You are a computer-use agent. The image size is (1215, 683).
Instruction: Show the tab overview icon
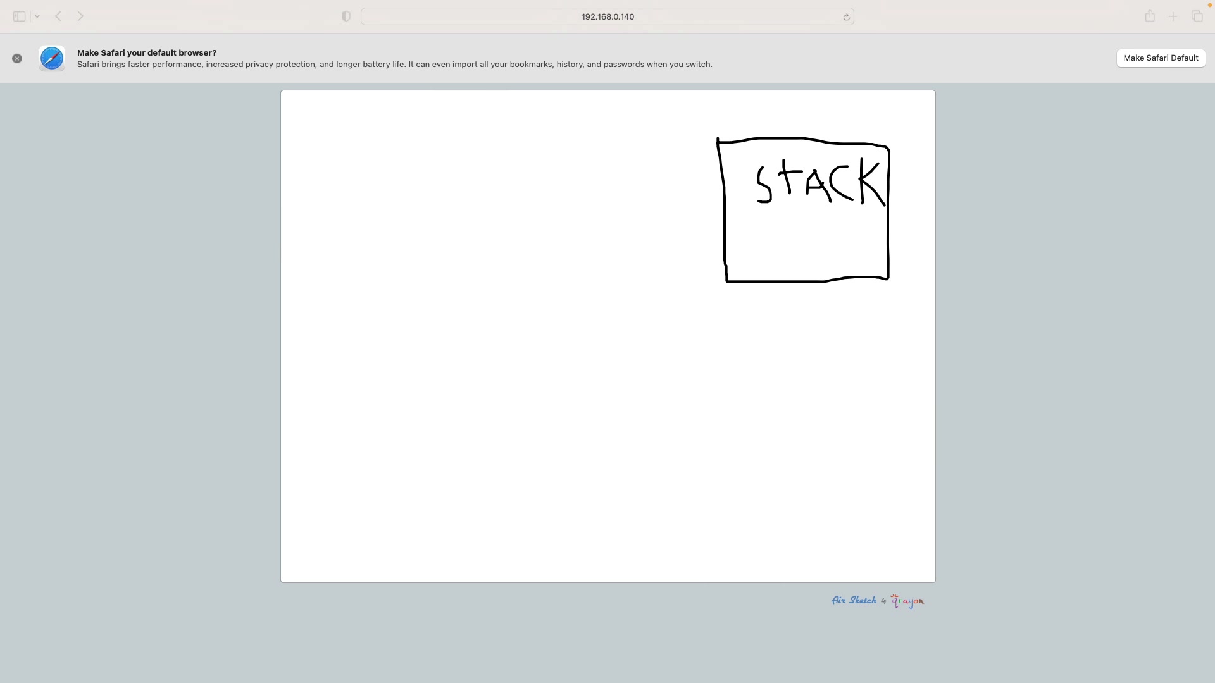pyautogui.click(x=1197, y=16)
